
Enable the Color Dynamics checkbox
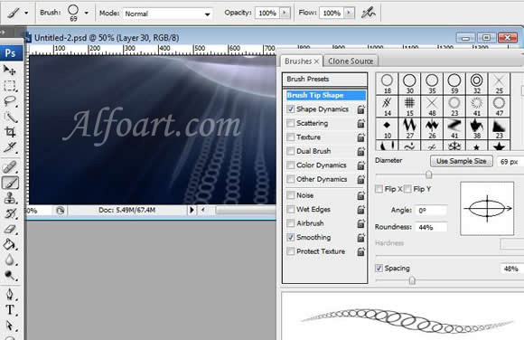click(x=290, y=165)
